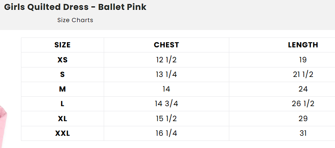Select the CHEST column header
This screenshot has width=335, height=148.
coord(166,45)
